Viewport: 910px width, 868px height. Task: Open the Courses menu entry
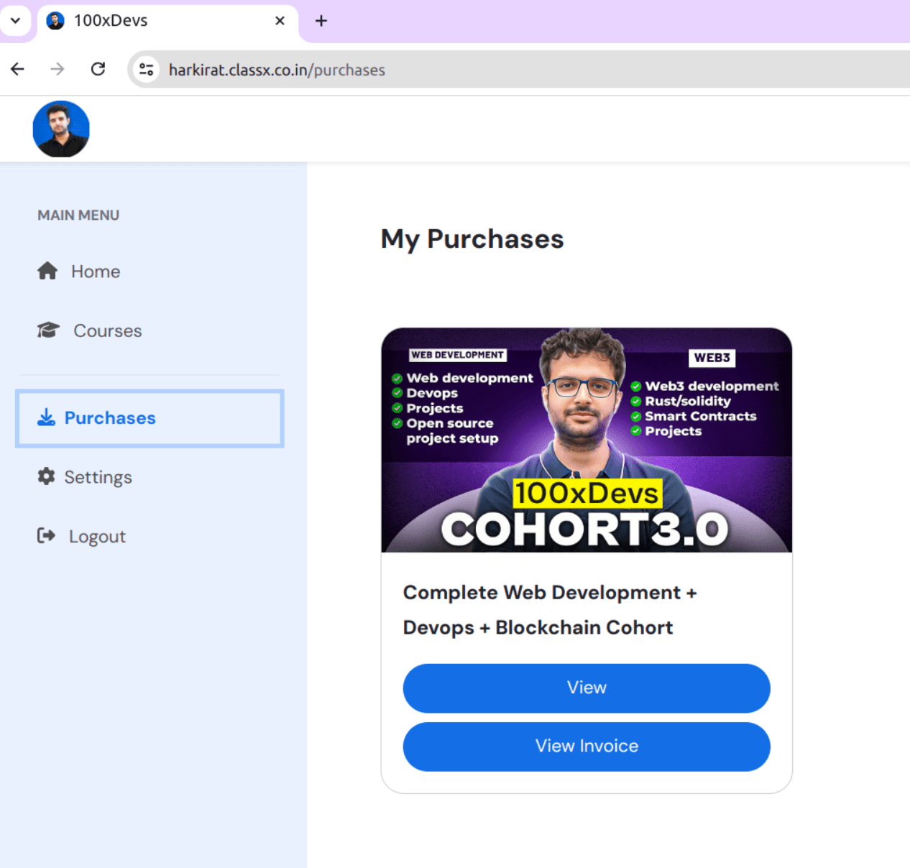click(x=107, y=330)
